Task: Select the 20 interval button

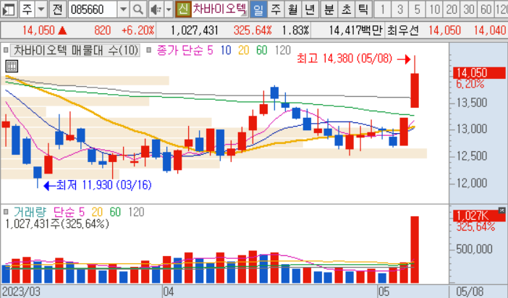Action: (452, 9)
